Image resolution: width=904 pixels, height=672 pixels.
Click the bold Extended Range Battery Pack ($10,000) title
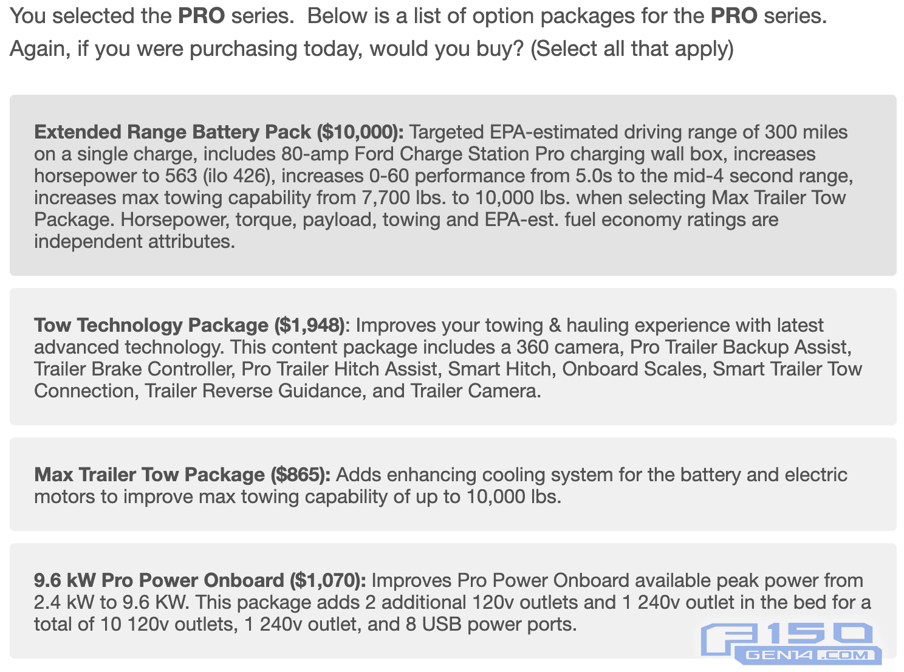point(219,132)
